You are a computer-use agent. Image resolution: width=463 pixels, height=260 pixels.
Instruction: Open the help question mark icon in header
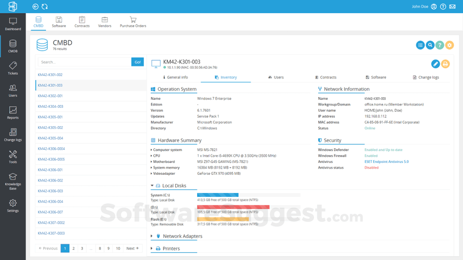pyautogui.click(x=443, y=6)
